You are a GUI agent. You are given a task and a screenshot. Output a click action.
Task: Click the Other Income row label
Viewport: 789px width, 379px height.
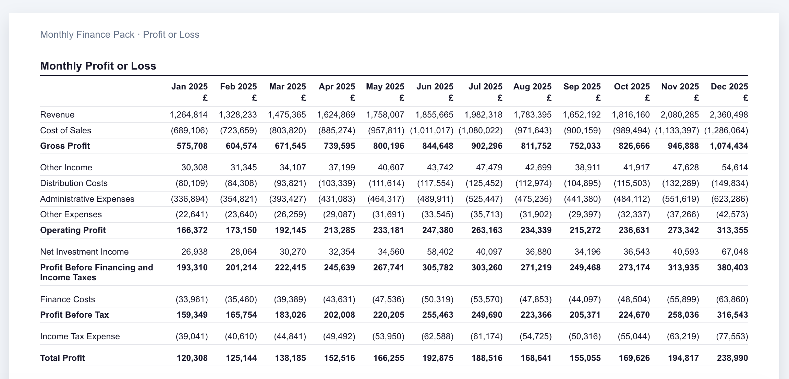tap(66, 167)
